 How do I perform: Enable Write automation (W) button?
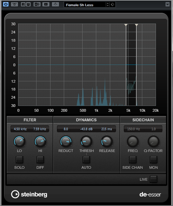(x=28, y=5)
